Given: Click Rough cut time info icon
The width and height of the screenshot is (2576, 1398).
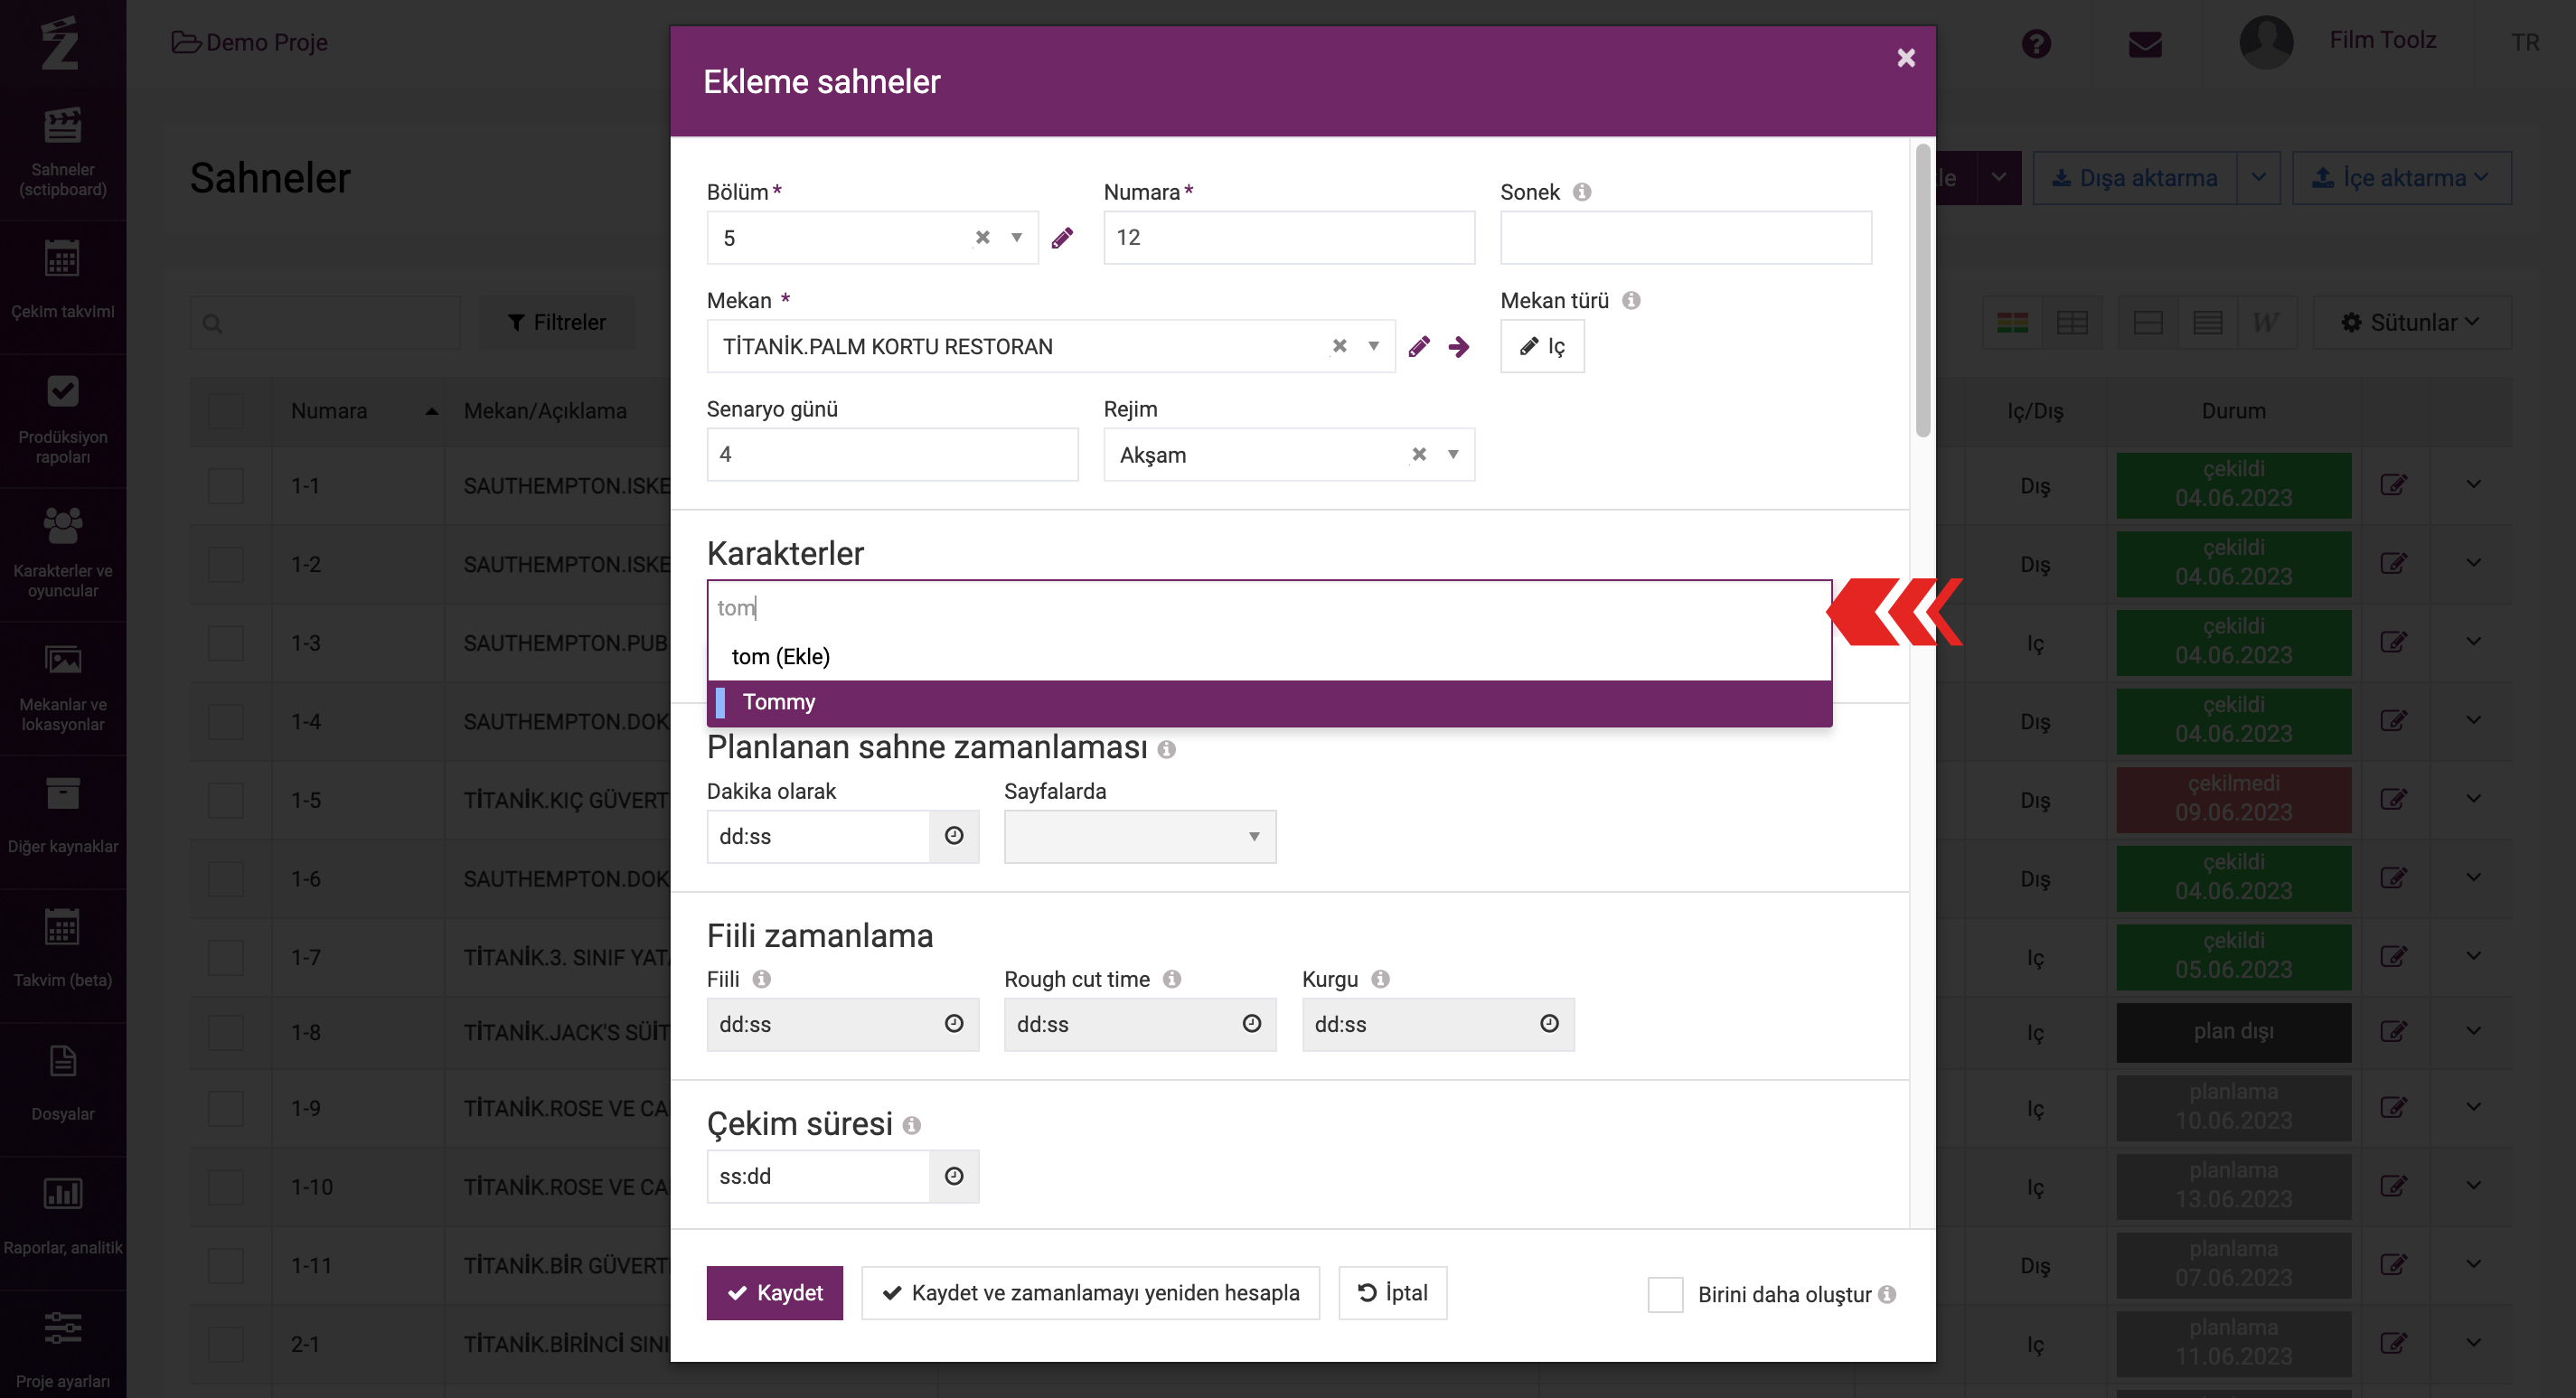Looking at the screenshot, I should point(1172,979).
